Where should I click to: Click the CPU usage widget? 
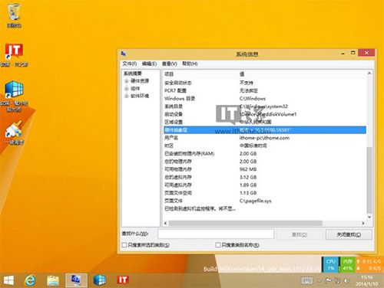tap(330, 264)
